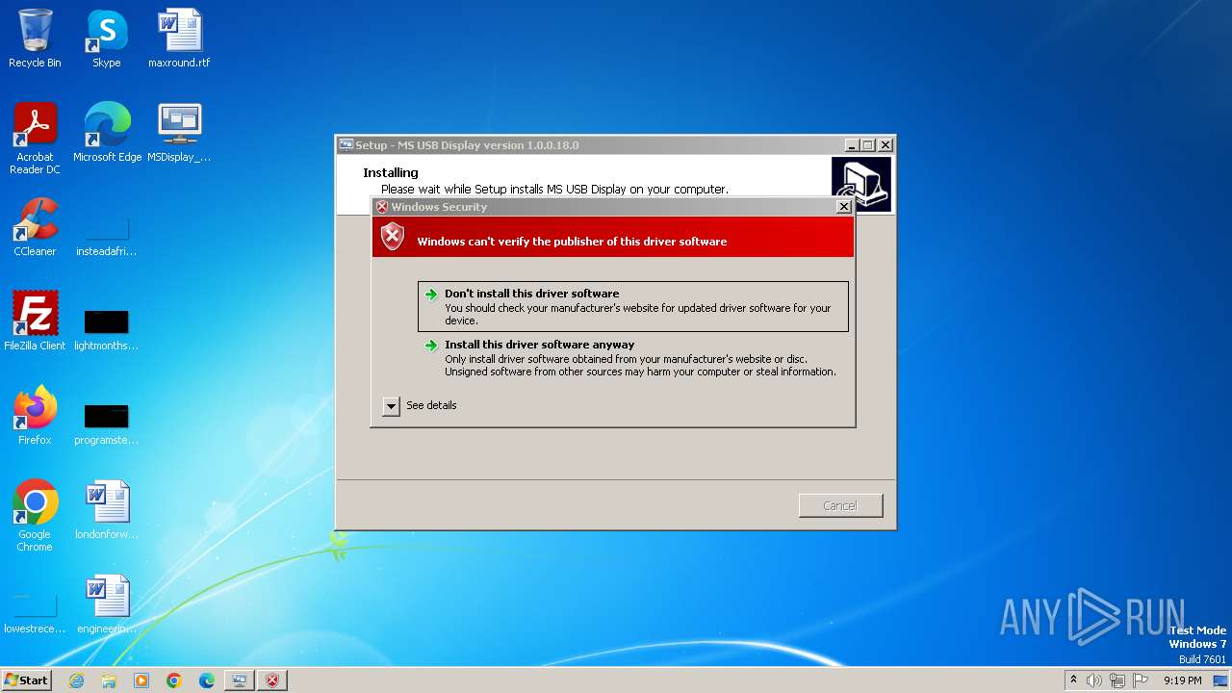Click the red shield warning icon
The image size is (1232, 693).
click(393, 237)
